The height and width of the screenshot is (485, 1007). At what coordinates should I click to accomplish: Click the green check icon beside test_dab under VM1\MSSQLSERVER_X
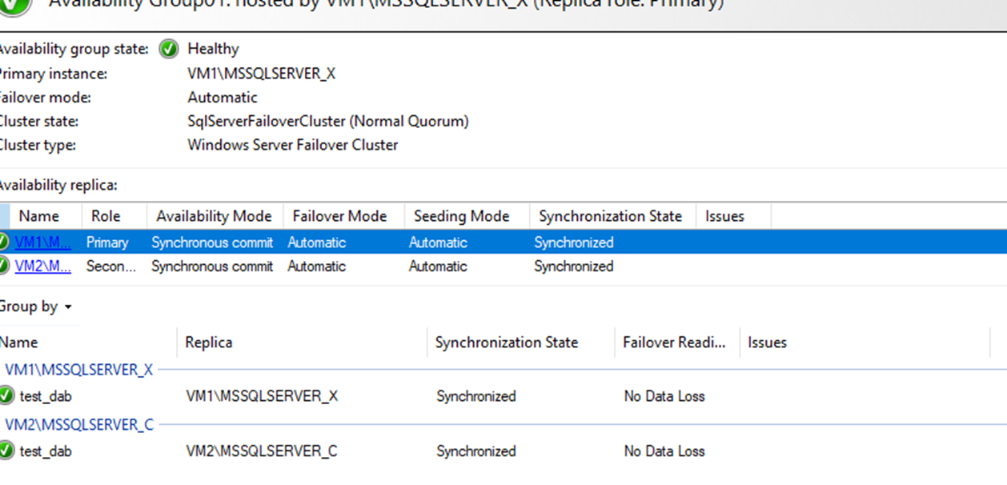[10, 395]
